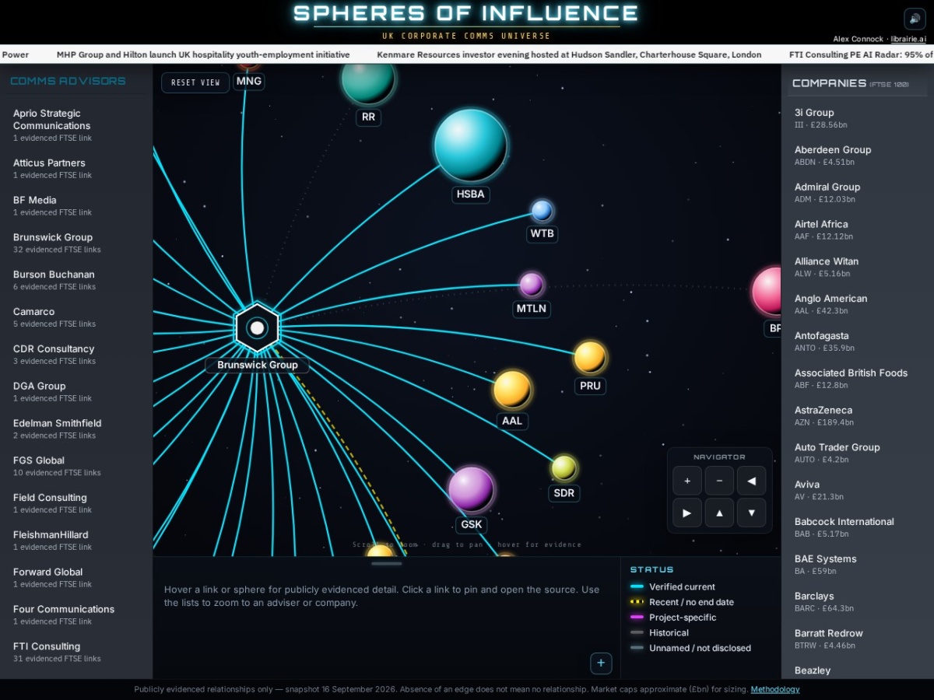Select the PRU sphere

click(590, 357)
